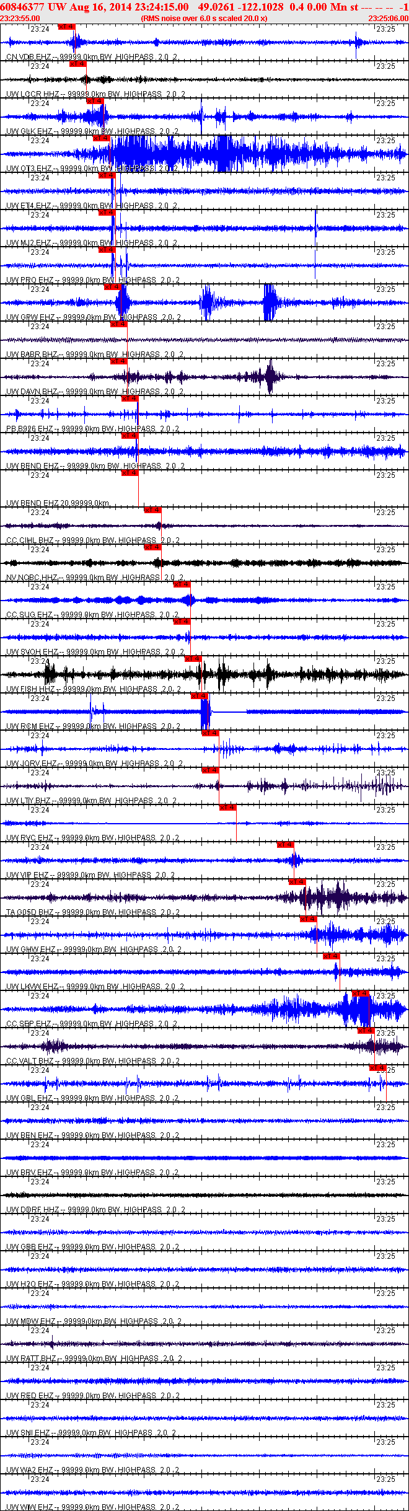Select the UW SVOH EHZ station label
409x1511 pixels.
(x=95, y=652)
